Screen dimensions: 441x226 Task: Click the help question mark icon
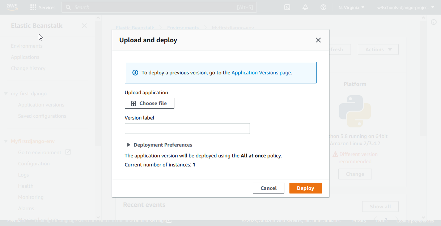coord(323,7)
